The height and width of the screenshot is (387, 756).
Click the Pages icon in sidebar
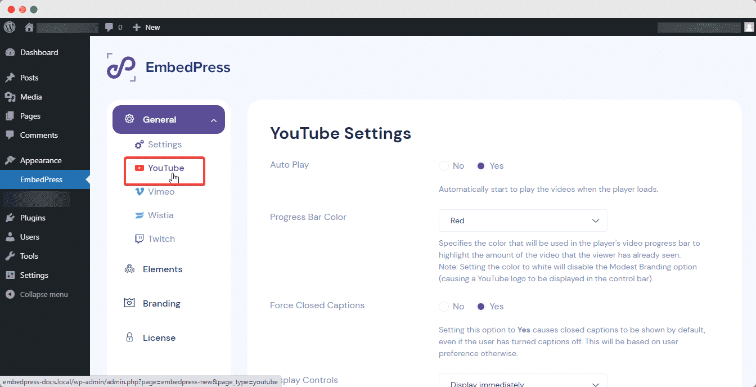[x=10, y=116]
